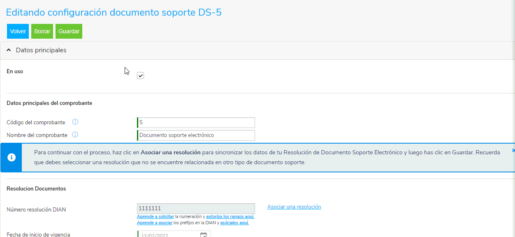Open the autoriza los rangos aquí link
This screenshot has height=237, width=515.
(230, 216)
